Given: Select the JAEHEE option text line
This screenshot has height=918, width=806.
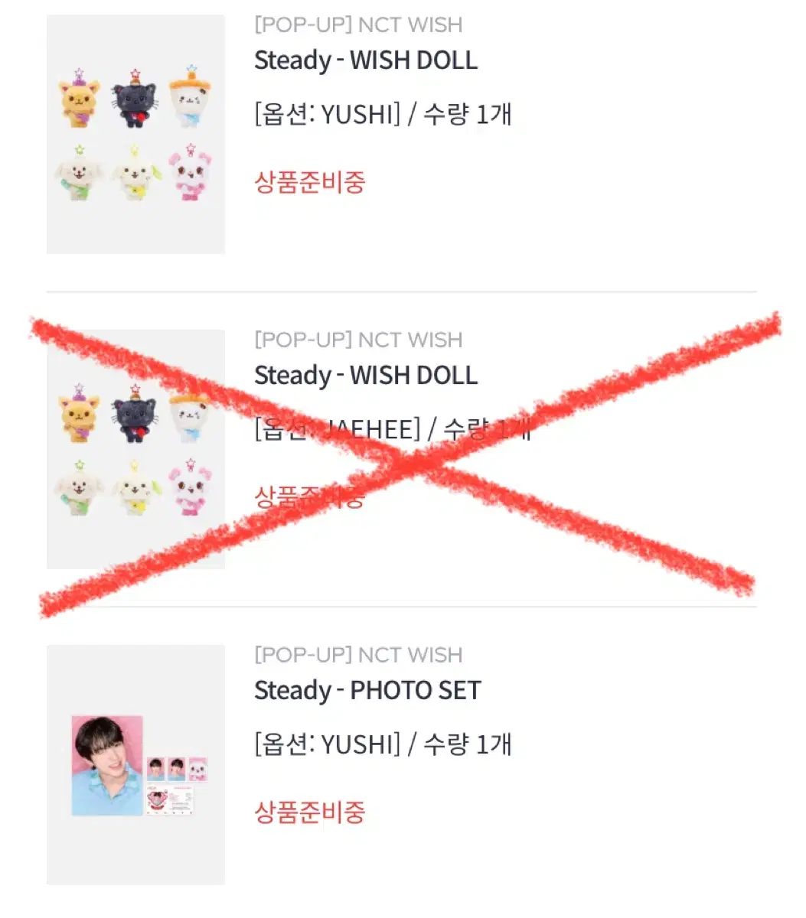Looking at the screenshot, I should [x=393, y=430].
